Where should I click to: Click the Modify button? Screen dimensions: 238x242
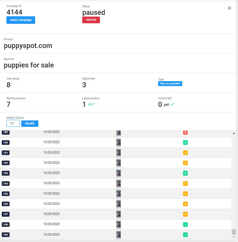30,123
